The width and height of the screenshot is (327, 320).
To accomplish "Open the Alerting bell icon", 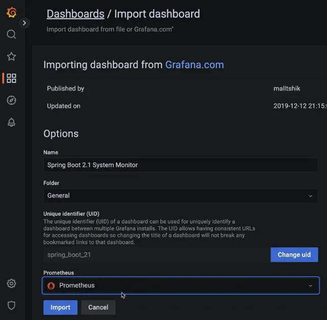I will (x=11, y=122).
